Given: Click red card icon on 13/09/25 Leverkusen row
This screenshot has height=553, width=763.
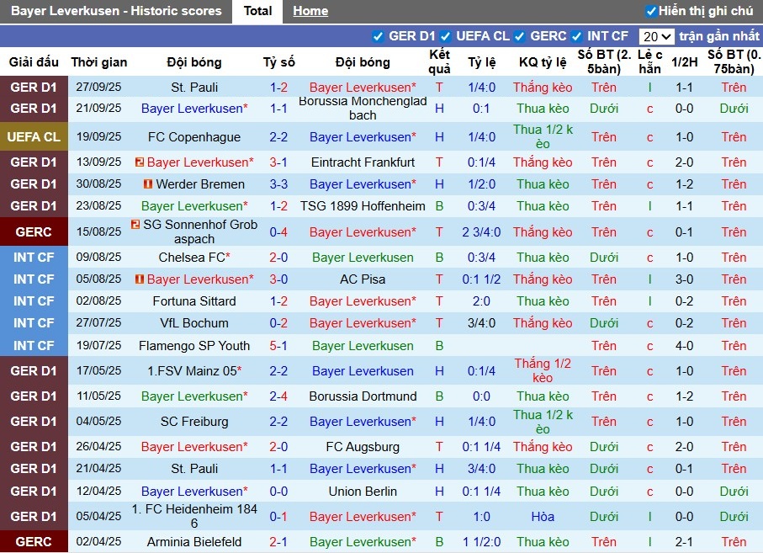Looking at the screenshot, I should (139, 162).
